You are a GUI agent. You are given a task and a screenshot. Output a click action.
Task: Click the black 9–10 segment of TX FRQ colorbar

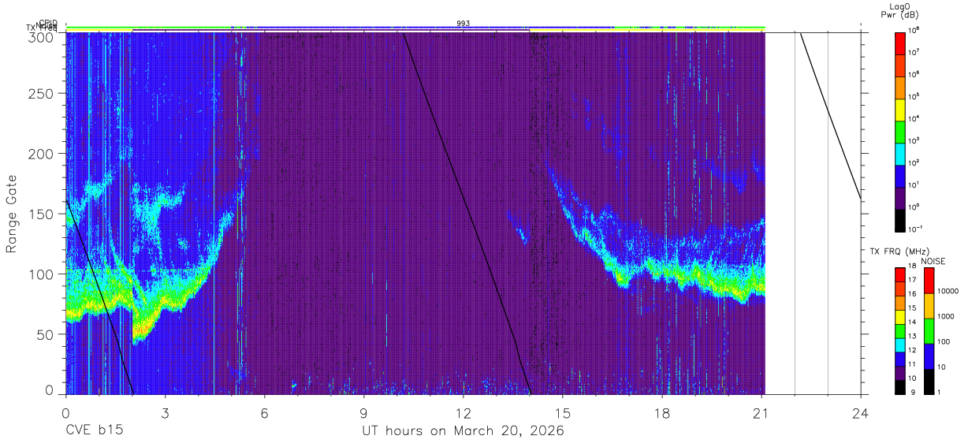900,386
